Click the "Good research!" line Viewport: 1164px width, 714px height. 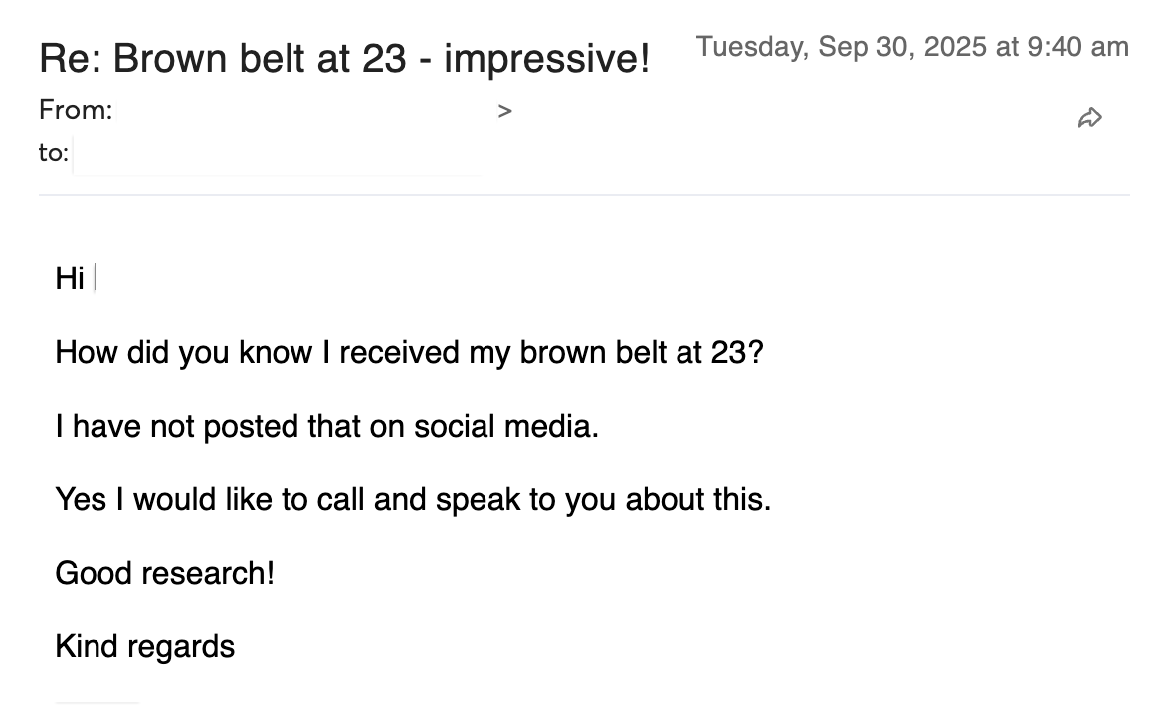click(x=164, y=573)
